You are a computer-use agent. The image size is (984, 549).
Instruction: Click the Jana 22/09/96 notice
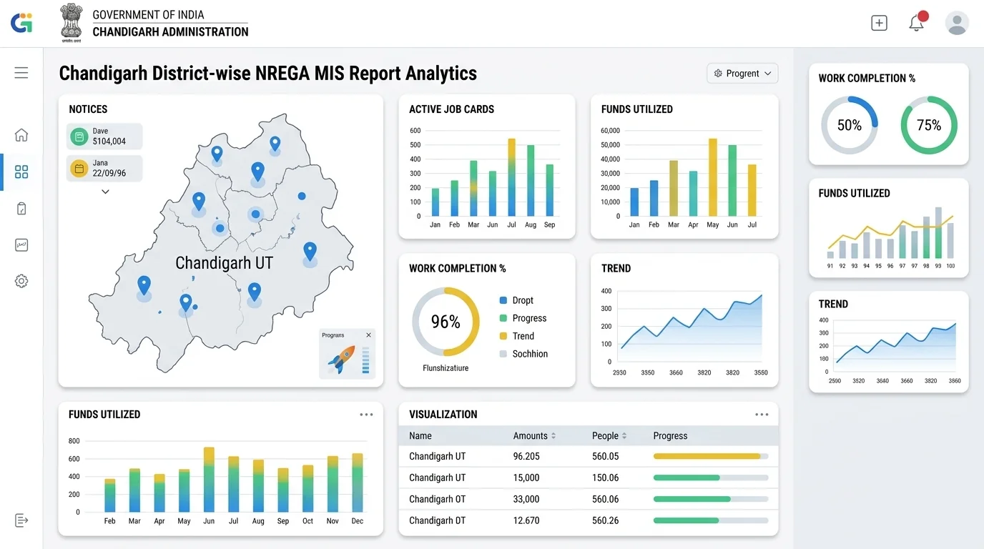pos(104,169)
